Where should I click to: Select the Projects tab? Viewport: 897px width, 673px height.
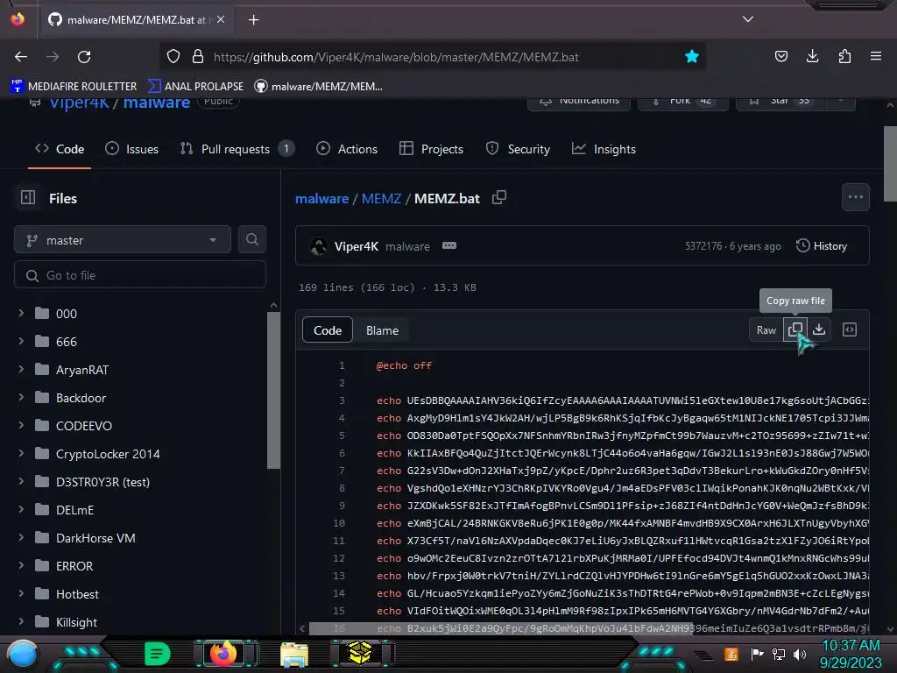point(431,149)
